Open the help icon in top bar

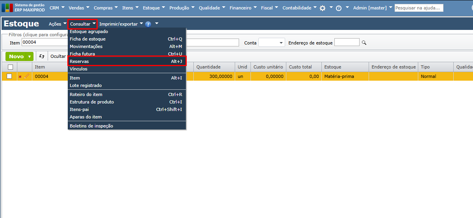click(x=339, y=8)
